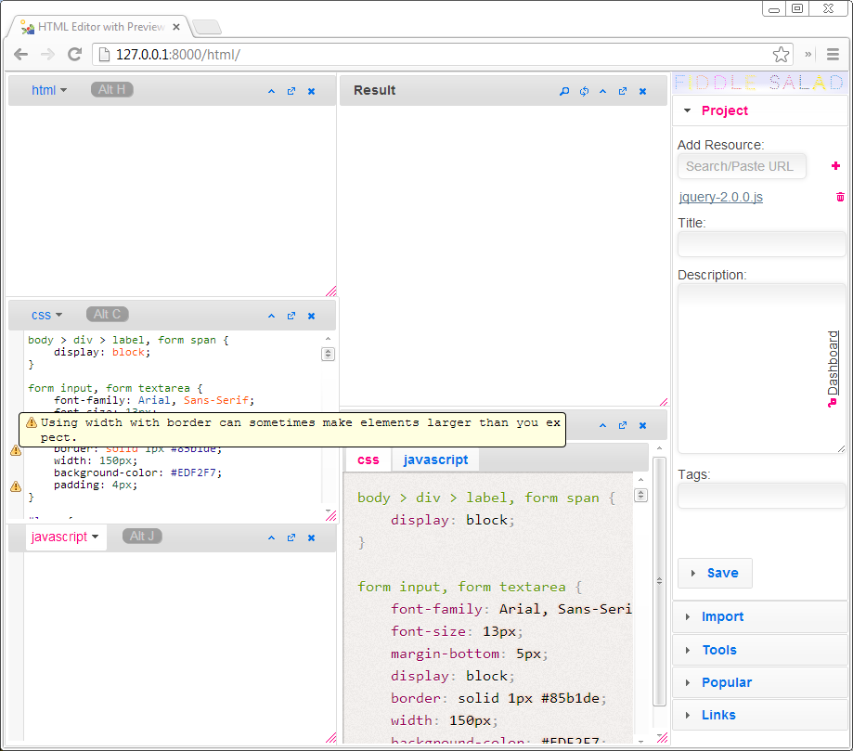
Task: Click the width-with-border warning tooltip
Action: point(292,430)
